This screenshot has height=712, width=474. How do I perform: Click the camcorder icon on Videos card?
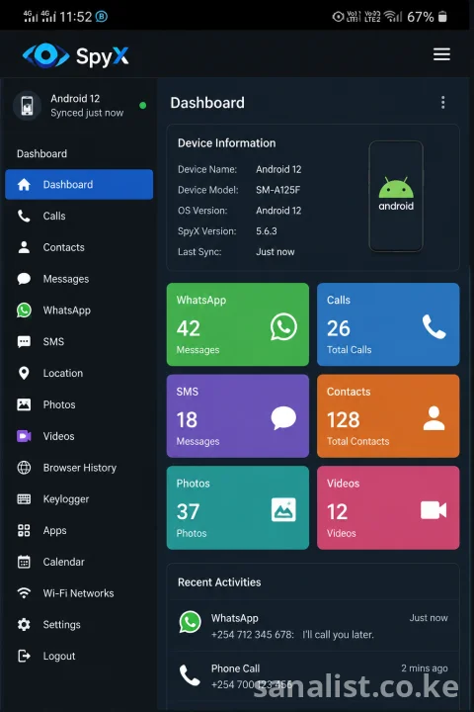point(434,510)
